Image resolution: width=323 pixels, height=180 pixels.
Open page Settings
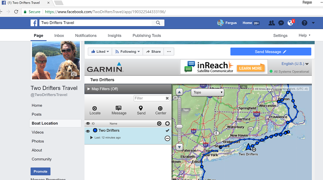click(280, 35)
